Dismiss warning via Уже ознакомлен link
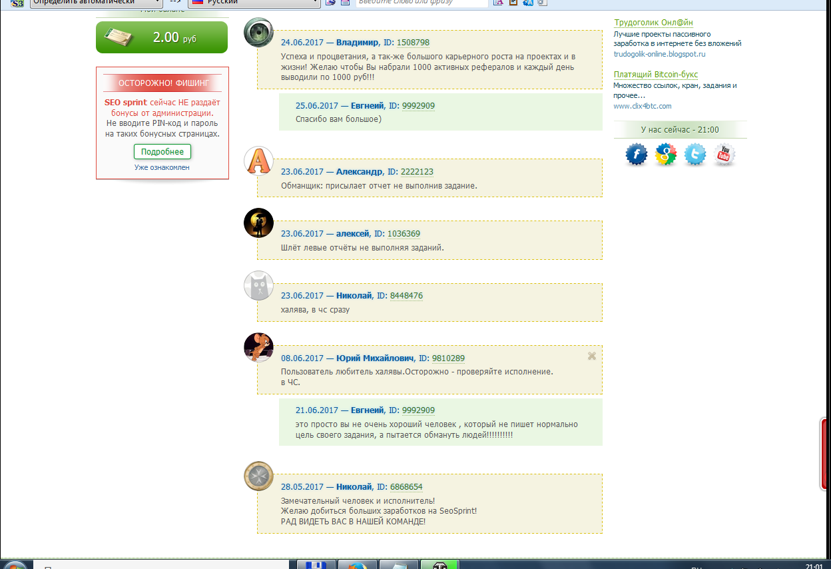Viewport: 831px width, 569px height. [x=162, y=167]
